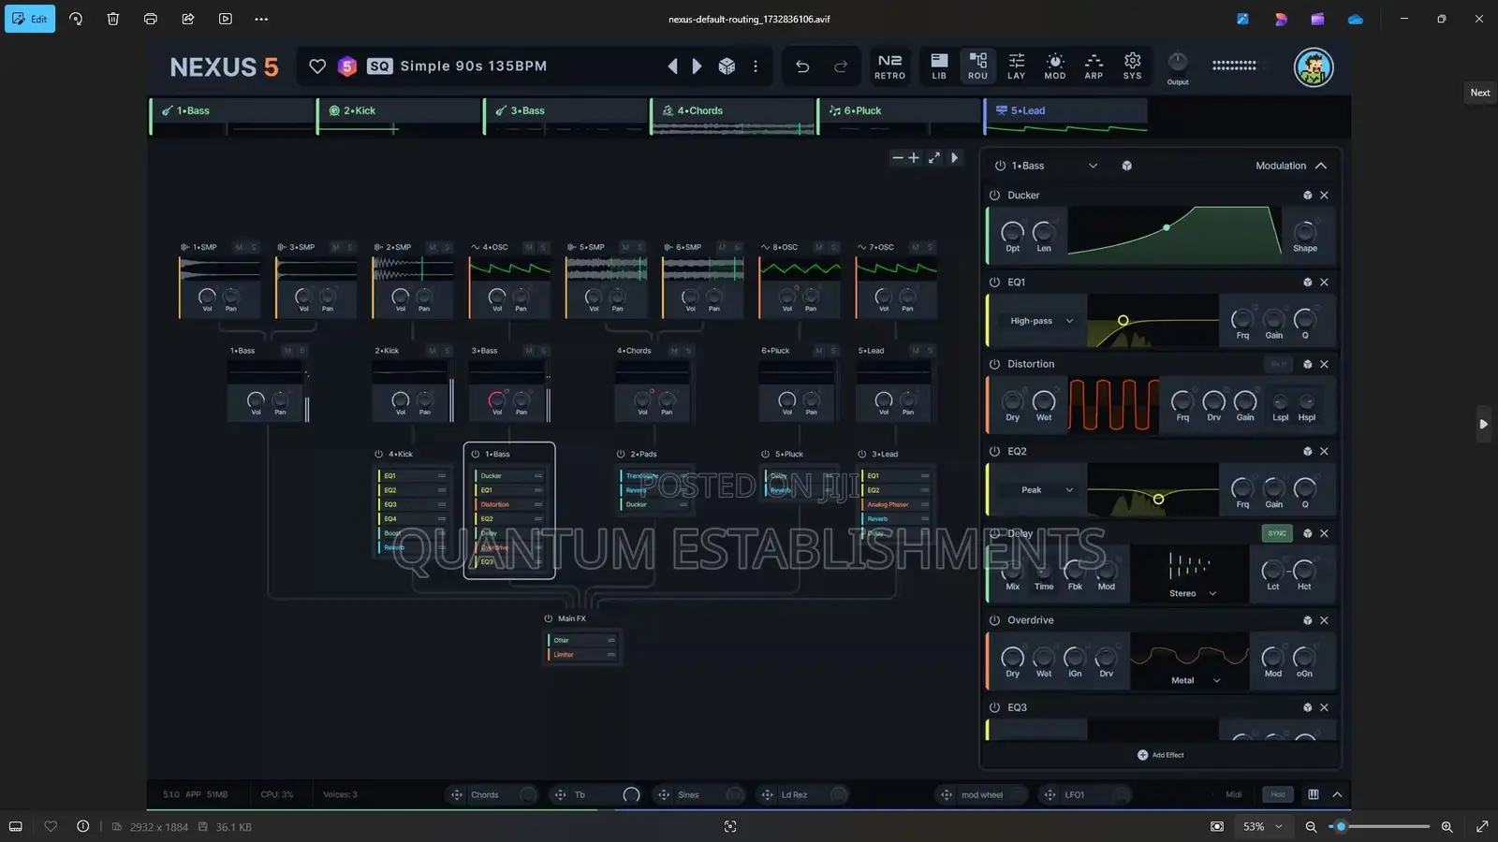Viewport: 1498px width, 842px height.
Task: Select the 6•Pluck layer tab
Action: click(x=899, y=110)
